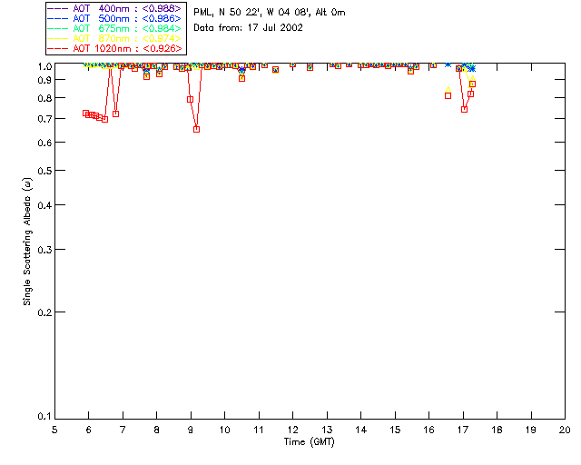Click the x-axis tick label 5
This screenshot has height=465, width=581.
point(54,430)
